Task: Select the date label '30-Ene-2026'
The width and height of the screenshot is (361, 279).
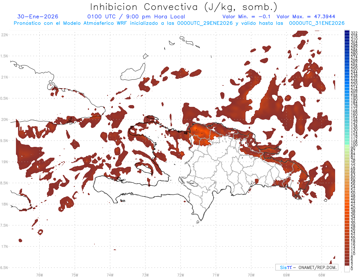Action: coord(38,17)
